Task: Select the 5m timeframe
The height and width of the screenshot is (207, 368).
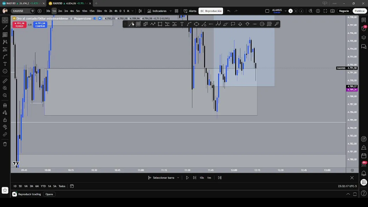Action: tap(78, 11)
